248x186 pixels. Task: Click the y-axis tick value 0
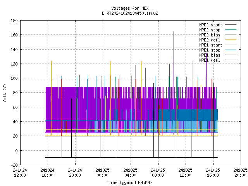(x=16, y=151)
